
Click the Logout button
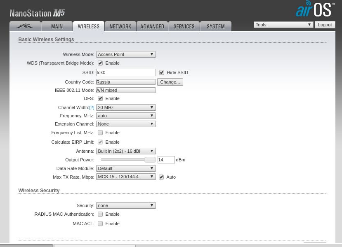pyautogui.click(x=325, y=25)
